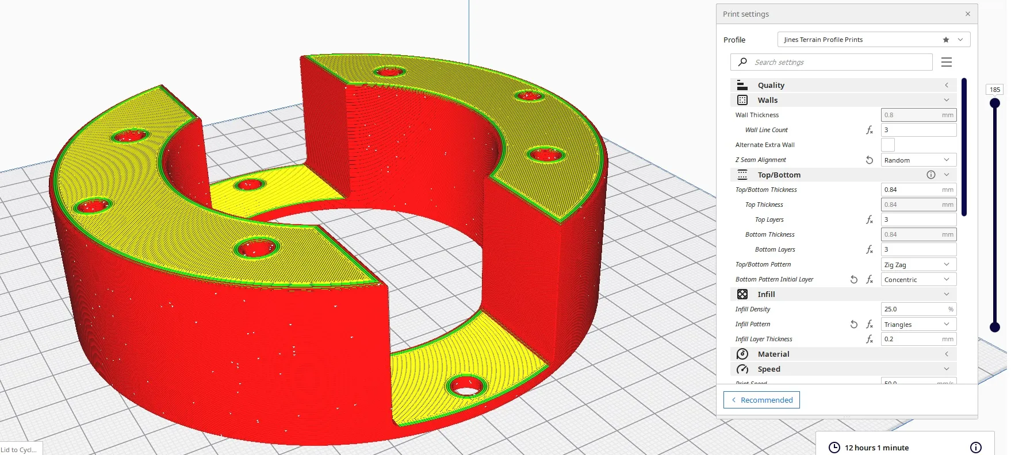This screenshot has height=455, width=1011.
Task: Close the Print settings panel
Action: coord(968,14)
